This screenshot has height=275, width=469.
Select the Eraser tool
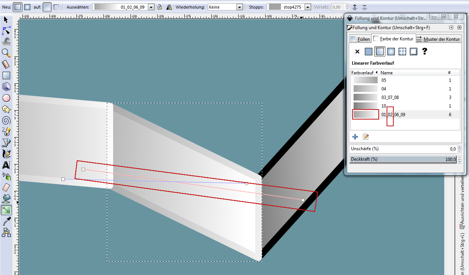6,187
